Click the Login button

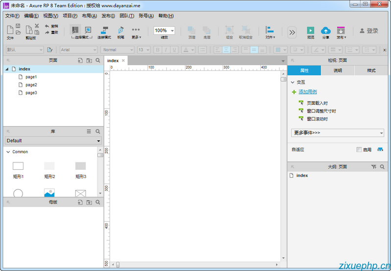coord(369,31)
